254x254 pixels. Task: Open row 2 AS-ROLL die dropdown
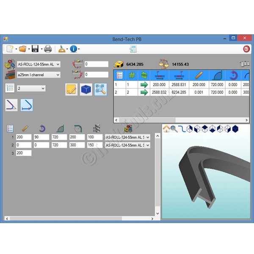pyautogui.click(x=127, y=145)
